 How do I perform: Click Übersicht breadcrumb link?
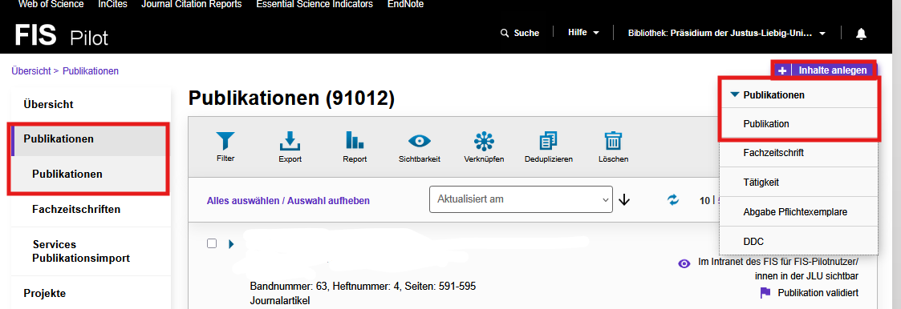[31, 71]
